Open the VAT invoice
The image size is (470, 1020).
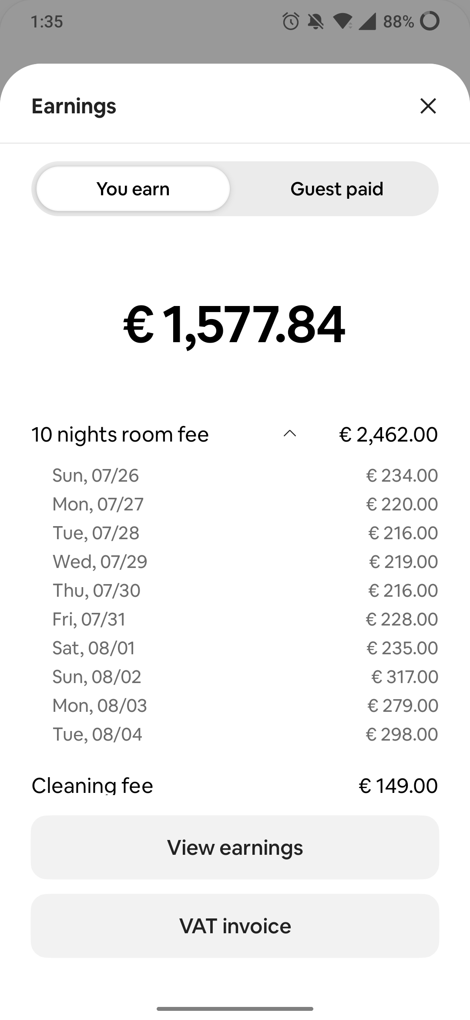235,926
